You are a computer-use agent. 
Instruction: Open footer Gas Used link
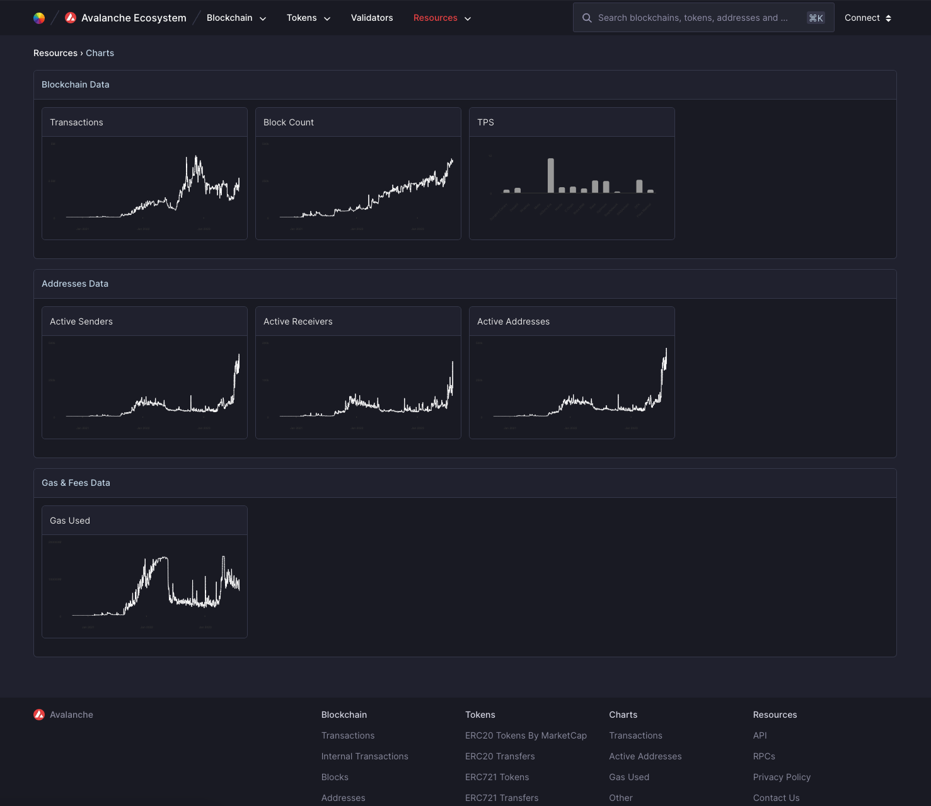pos(629,777)
